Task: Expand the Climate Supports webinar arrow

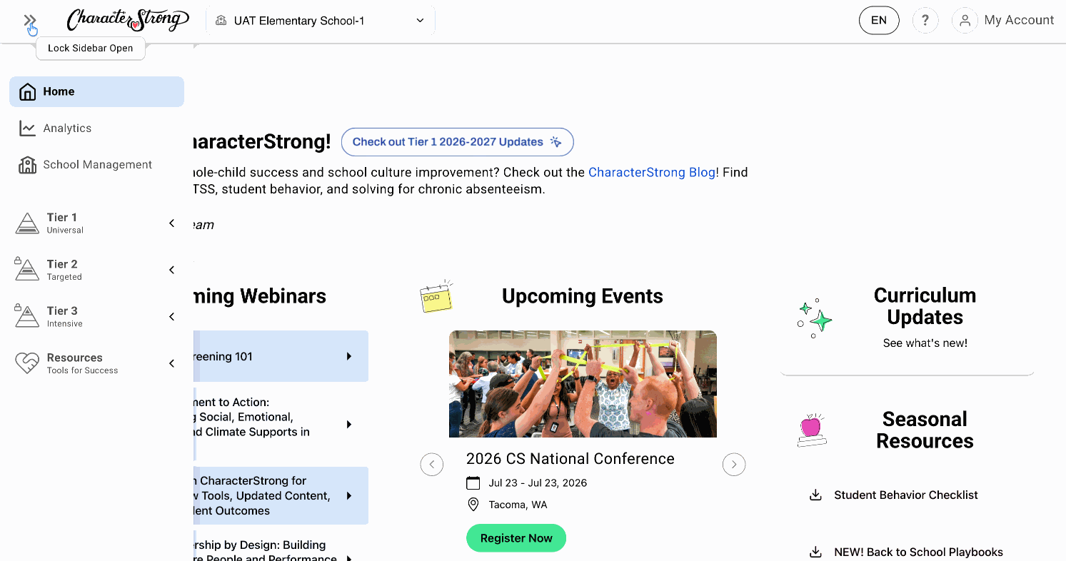Action: point(349,425)
